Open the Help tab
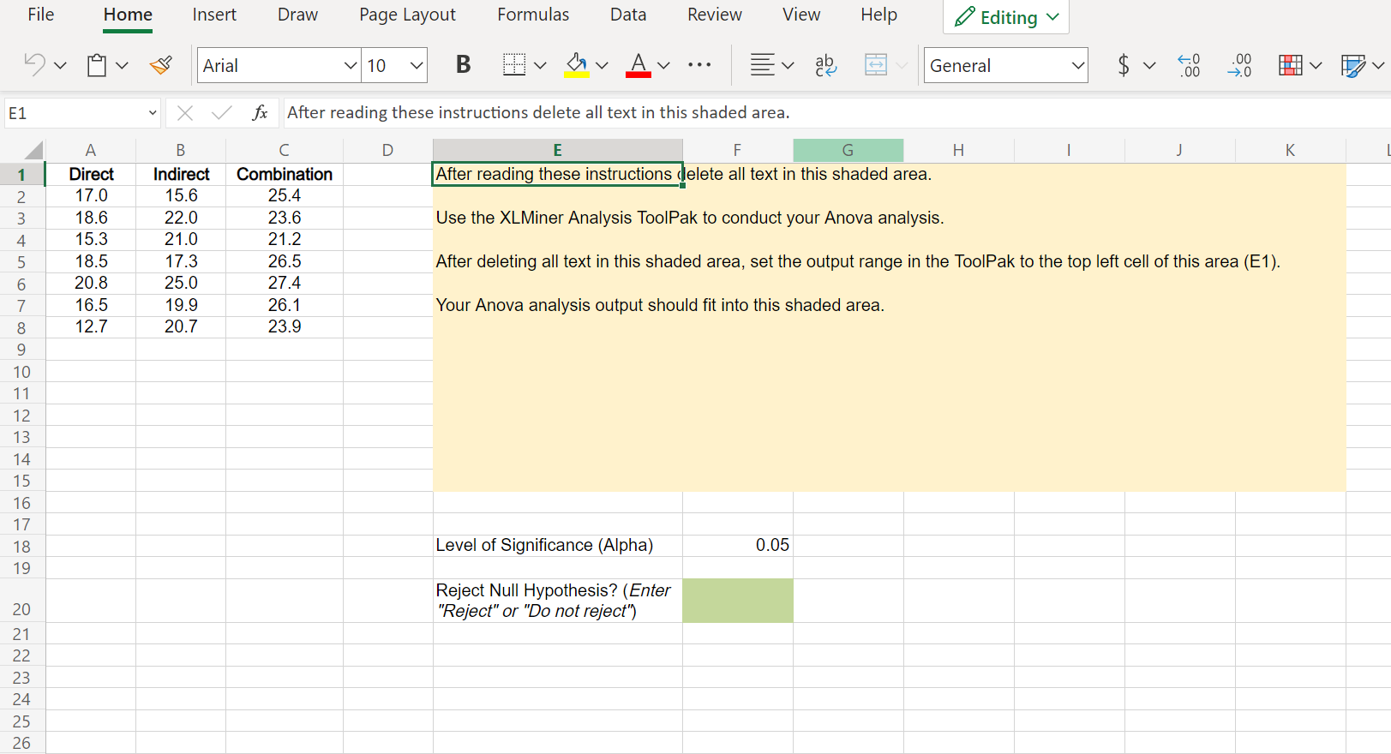 tap(878, 15)
